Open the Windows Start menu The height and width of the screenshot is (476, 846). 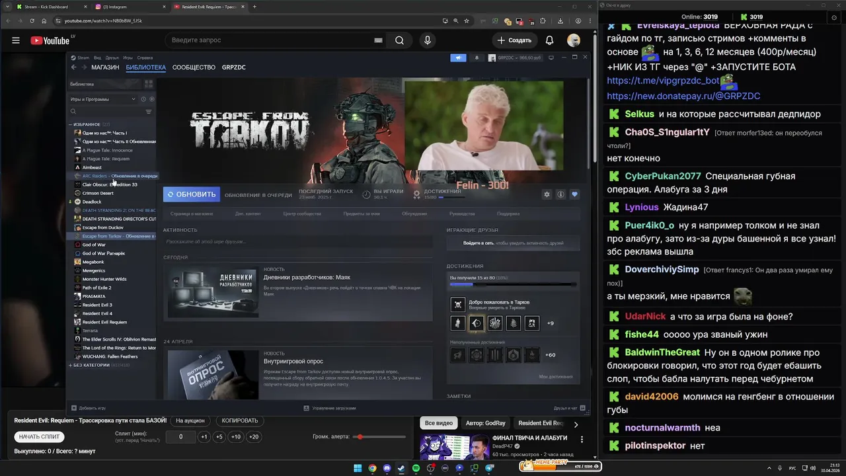pyautogui.click(x=358, y=468)
